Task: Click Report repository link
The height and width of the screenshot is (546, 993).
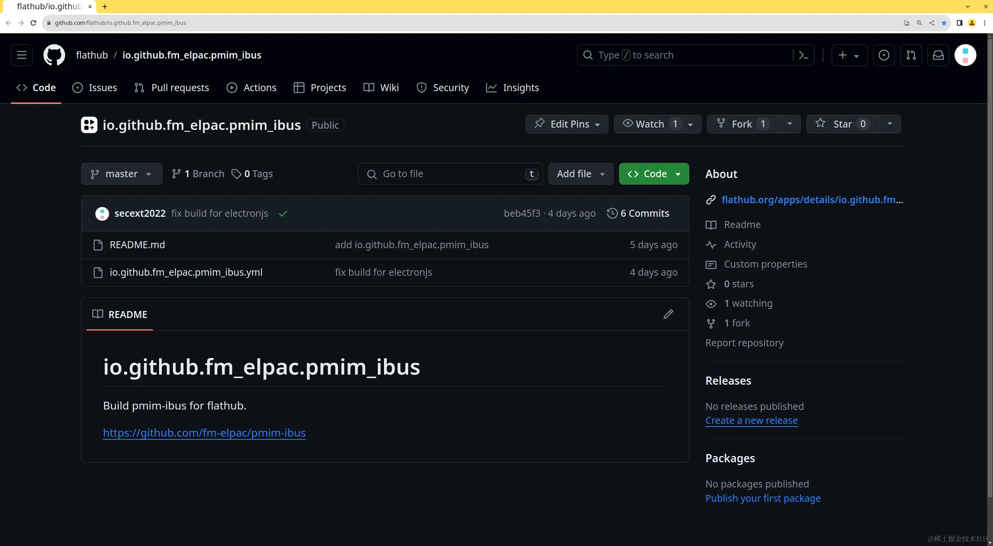Action: (x=744, y=343)
